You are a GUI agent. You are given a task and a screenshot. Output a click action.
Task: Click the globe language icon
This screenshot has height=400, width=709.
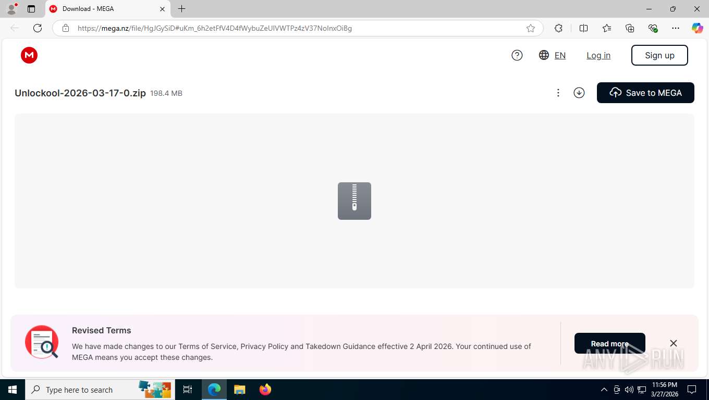click(x=544, y=55)
